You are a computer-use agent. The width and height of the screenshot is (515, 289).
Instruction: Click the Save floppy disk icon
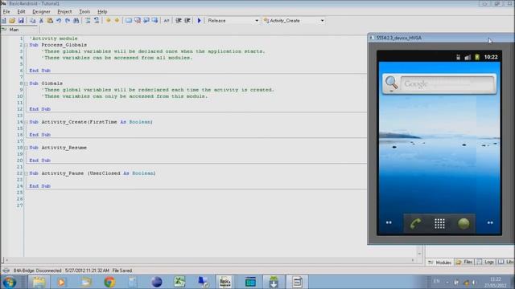21,21
